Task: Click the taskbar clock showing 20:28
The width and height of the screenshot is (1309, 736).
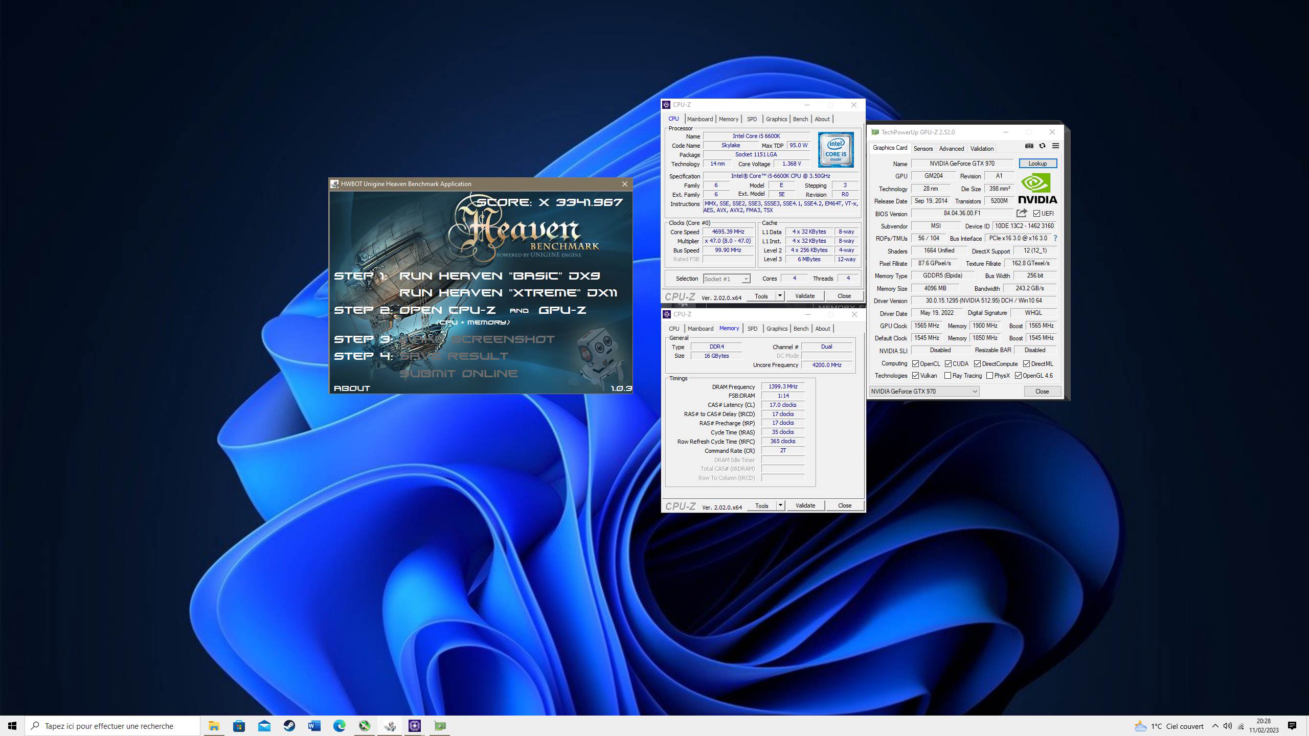Action: tap(1264, 726)
